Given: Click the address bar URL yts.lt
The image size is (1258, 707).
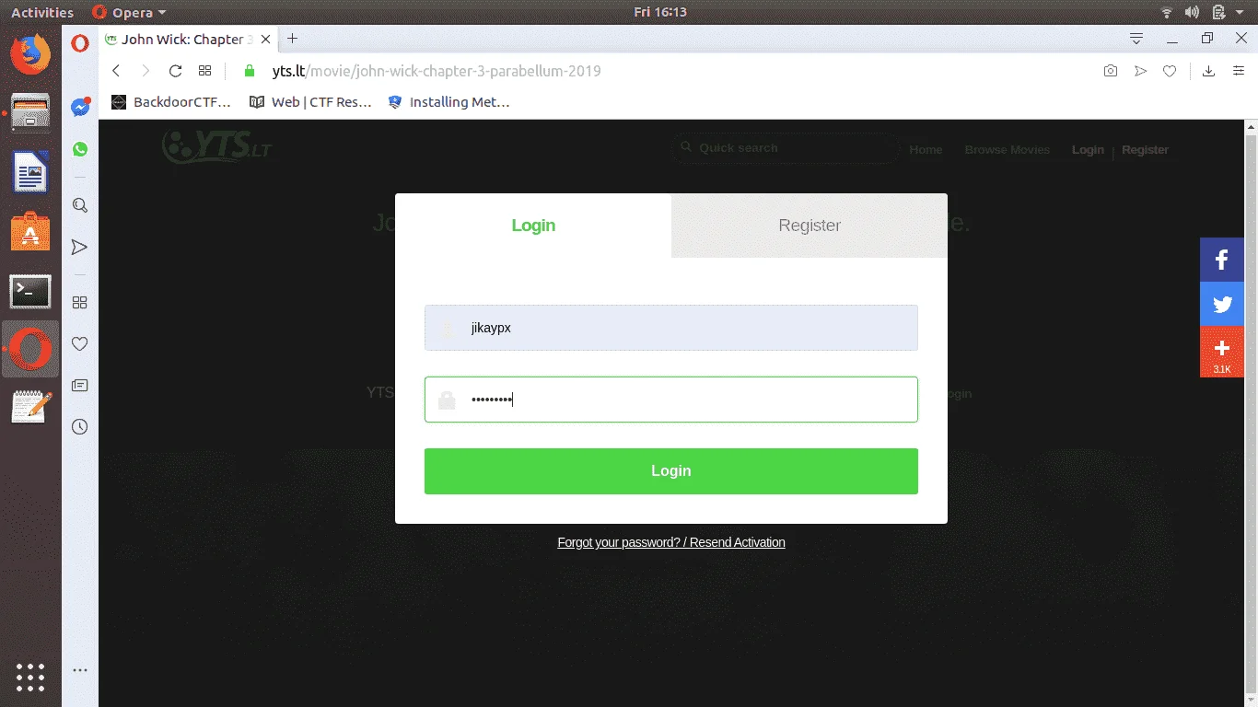Looking at the screenshot, I should point(436,71).
